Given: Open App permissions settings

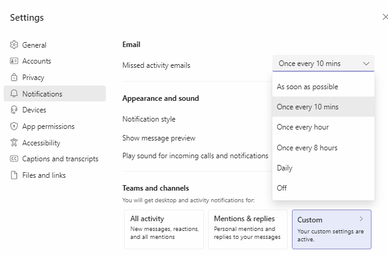Looking at the screenshot, I should click(x=54, y=126).
